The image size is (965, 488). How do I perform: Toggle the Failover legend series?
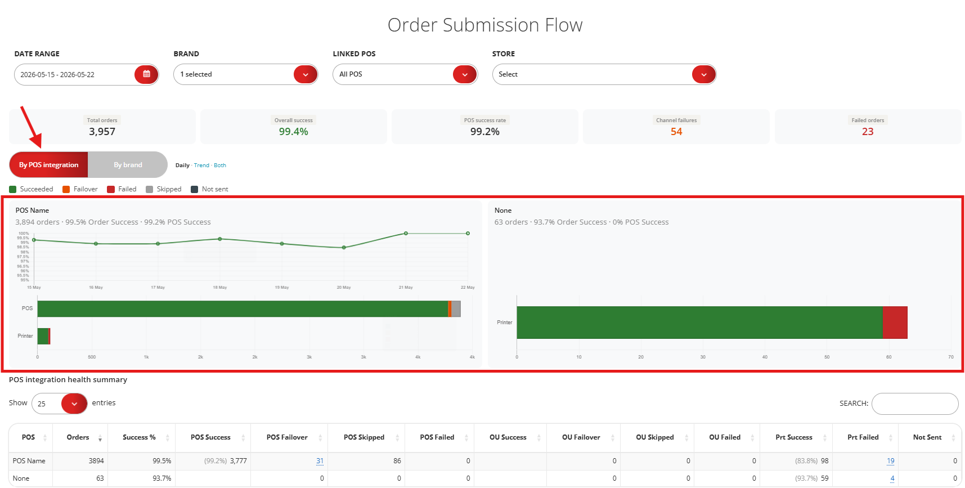point(80,189)
